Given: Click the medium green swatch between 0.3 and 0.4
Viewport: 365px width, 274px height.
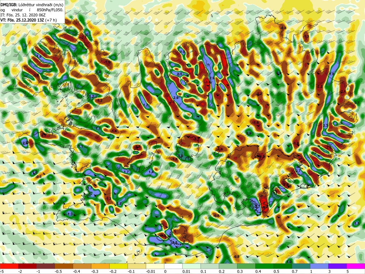Looking at the screenshot, I should click(x=246, y=266).
